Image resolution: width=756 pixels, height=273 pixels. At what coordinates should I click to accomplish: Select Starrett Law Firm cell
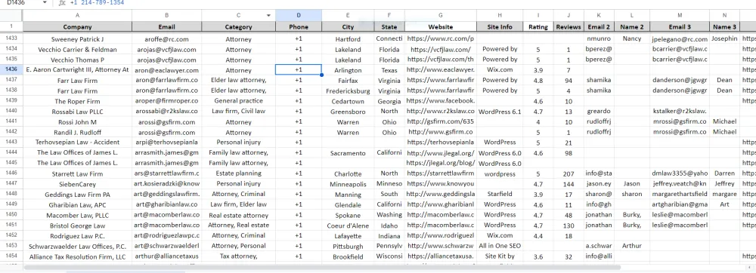point(77,173)
